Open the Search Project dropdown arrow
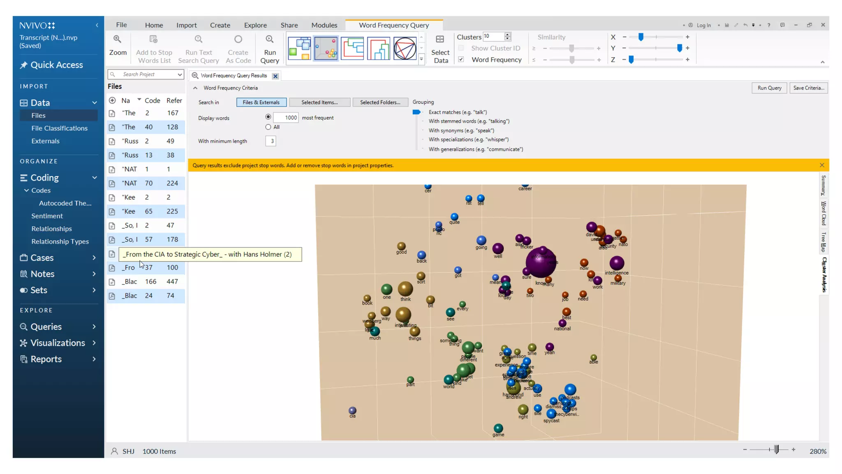The width and height of the screenshot is (842, 474). [180, 74]
